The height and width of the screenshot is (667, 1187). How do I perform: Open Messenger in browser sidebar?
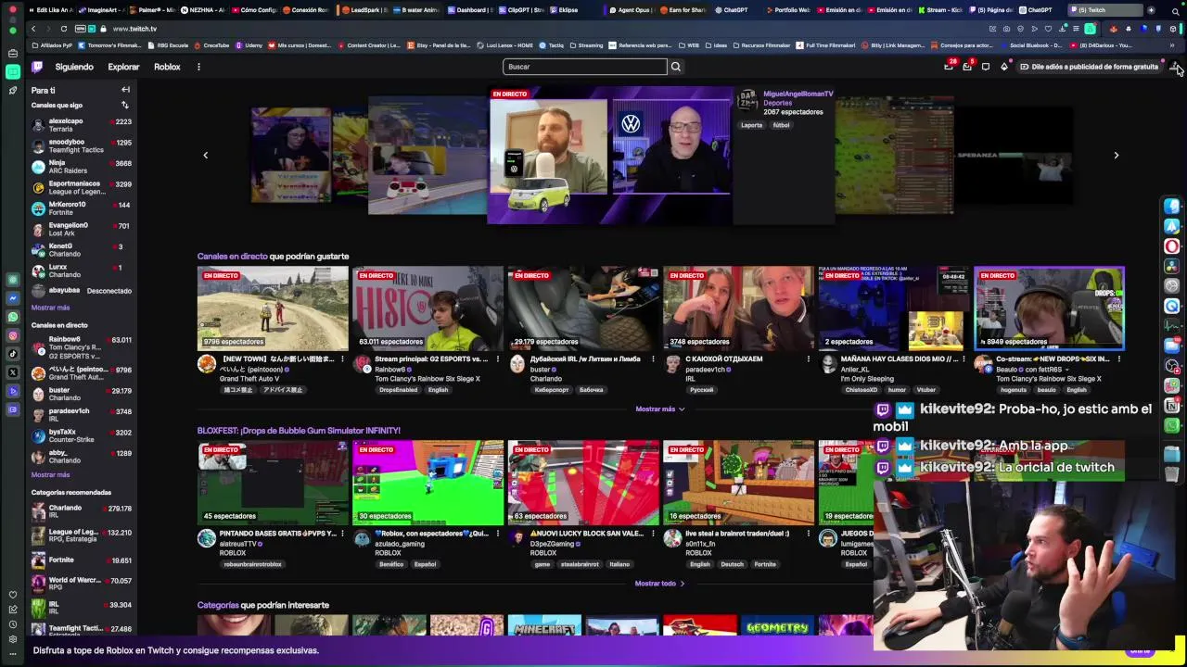coord(13,298)
